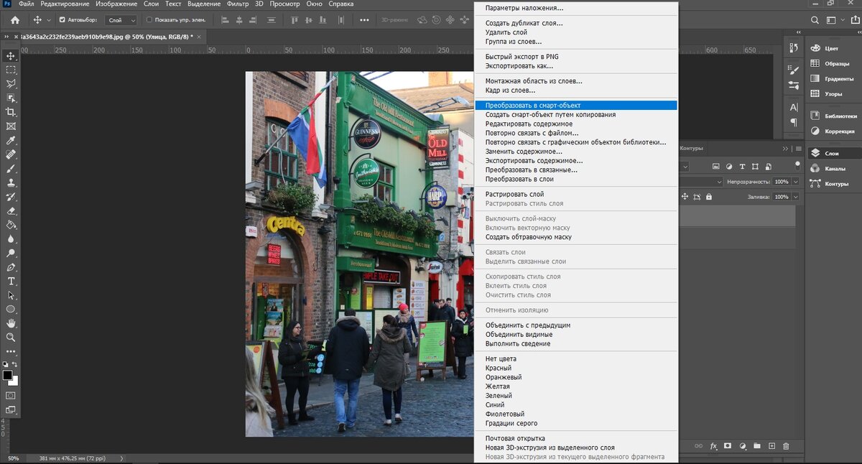
Task: Open the Слой auto-select dropdown
Action: tap(121, 20)
